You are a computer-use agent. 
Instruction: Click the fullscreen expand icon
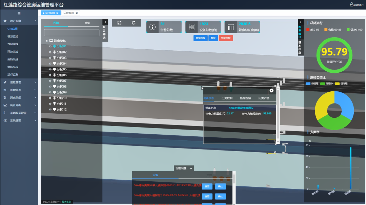[119, 23]
